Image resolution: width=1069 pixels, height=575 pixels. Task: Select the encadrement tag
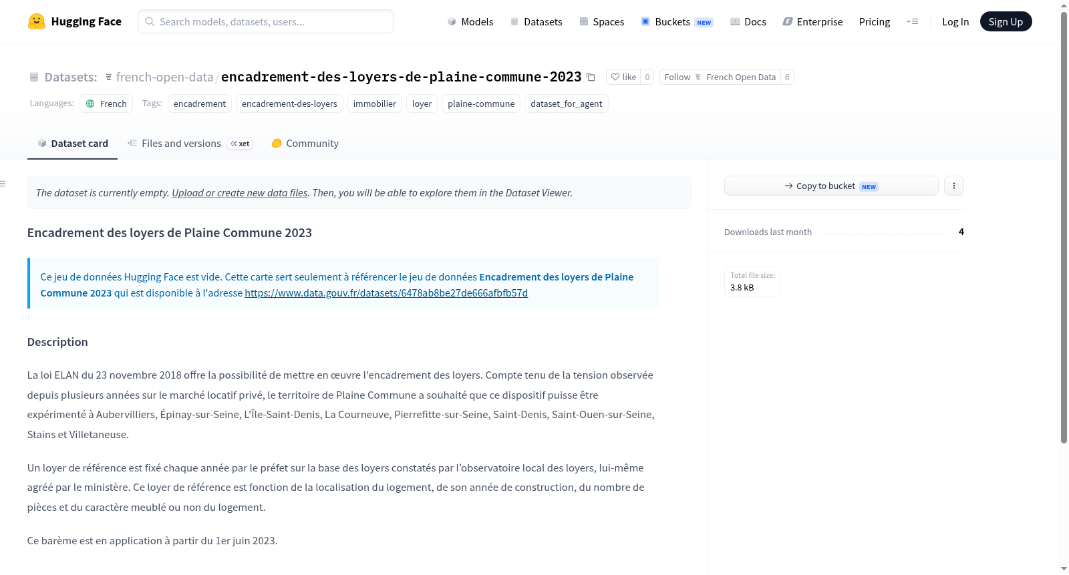click(200, 104)
